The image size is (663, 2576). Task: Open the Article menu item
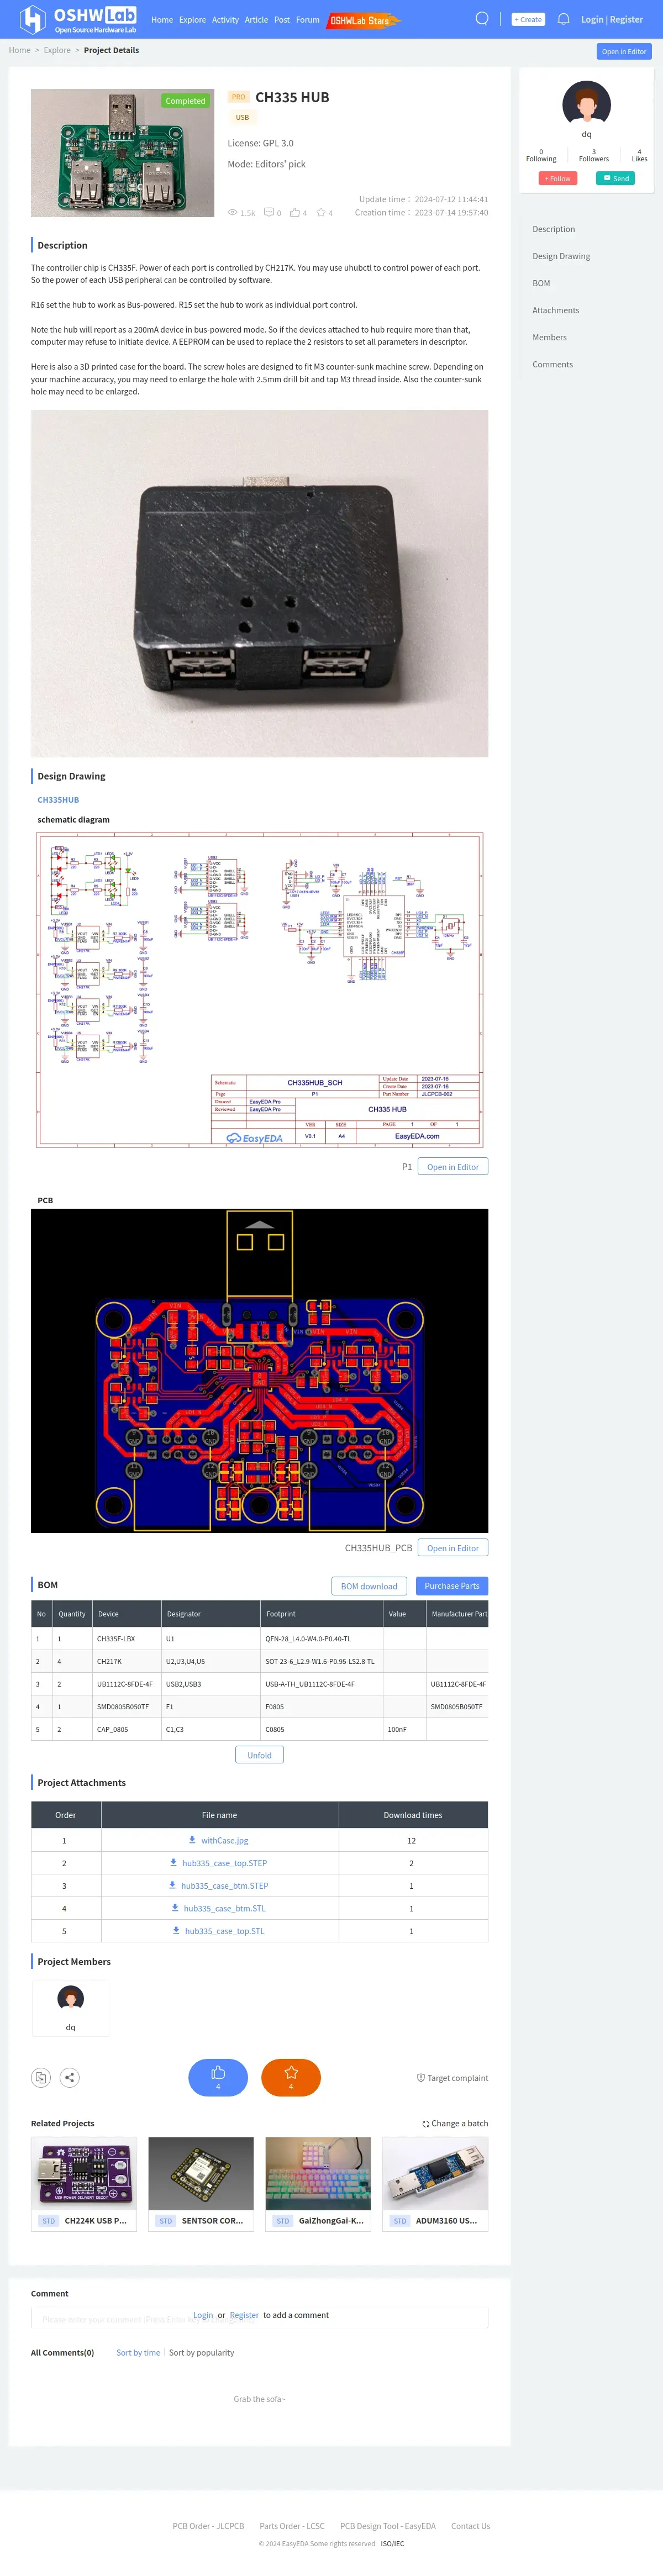coord(256,19)
